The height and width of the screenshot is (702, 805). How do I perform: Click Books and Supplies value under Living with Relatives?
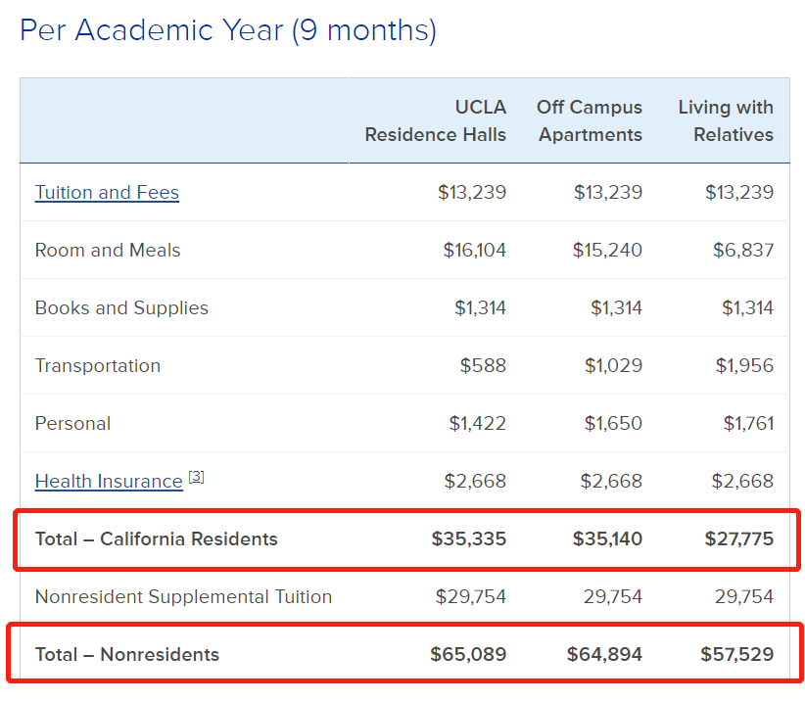(x=747, y=307)
